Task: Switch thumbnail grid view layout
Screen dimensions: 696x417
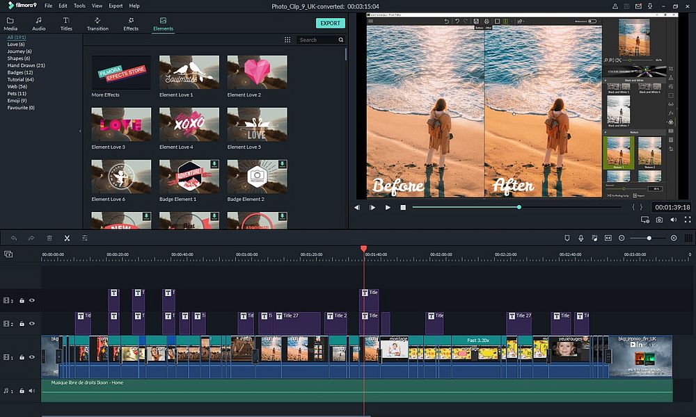Action: [287, 40]
